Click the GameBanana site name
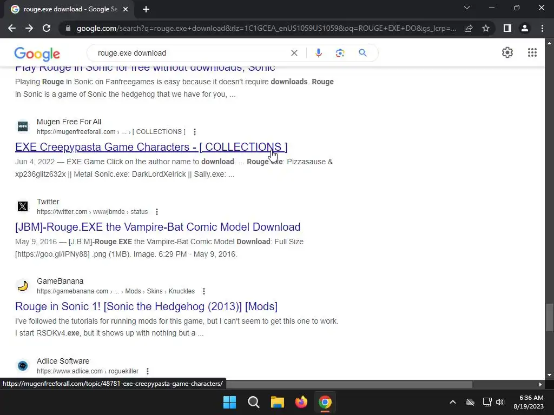Screen dimensions: 554x415 click(x=60, y=281)
